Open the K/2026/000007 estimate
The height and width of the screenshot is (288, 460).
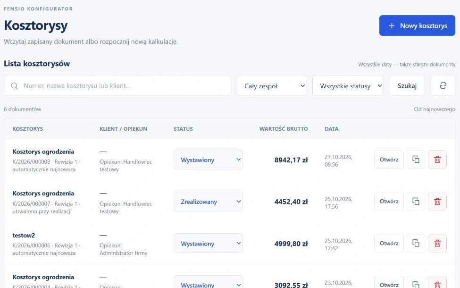389,202
